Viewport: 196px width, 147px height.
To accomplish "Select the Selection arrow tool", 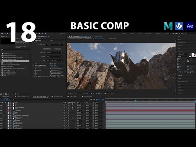I will click(x=5, y=33).
